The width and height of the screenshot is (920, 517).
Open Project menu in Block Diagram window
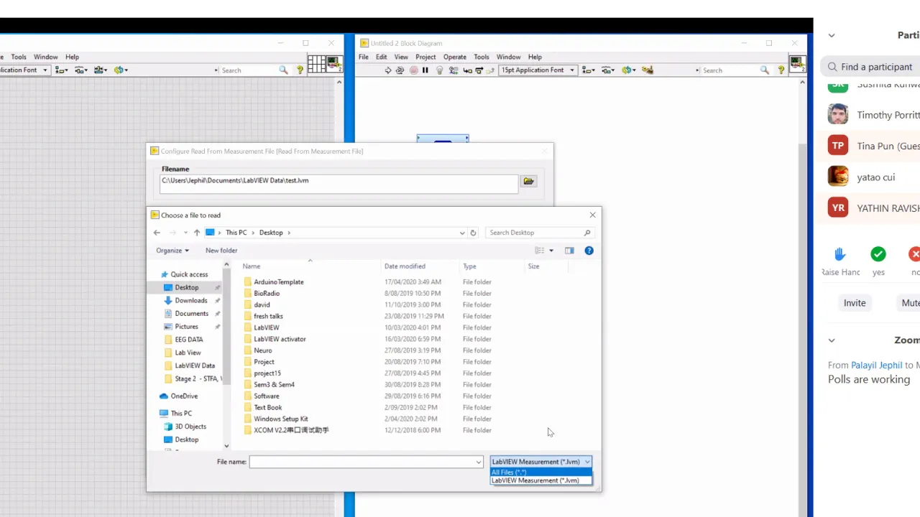pyautogui.click(x=425, y=57)
